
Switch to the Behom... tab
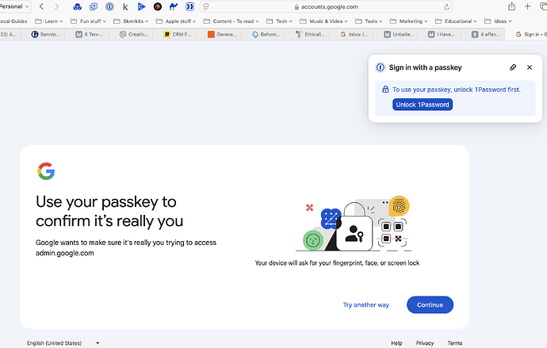(x=263, y=34)
